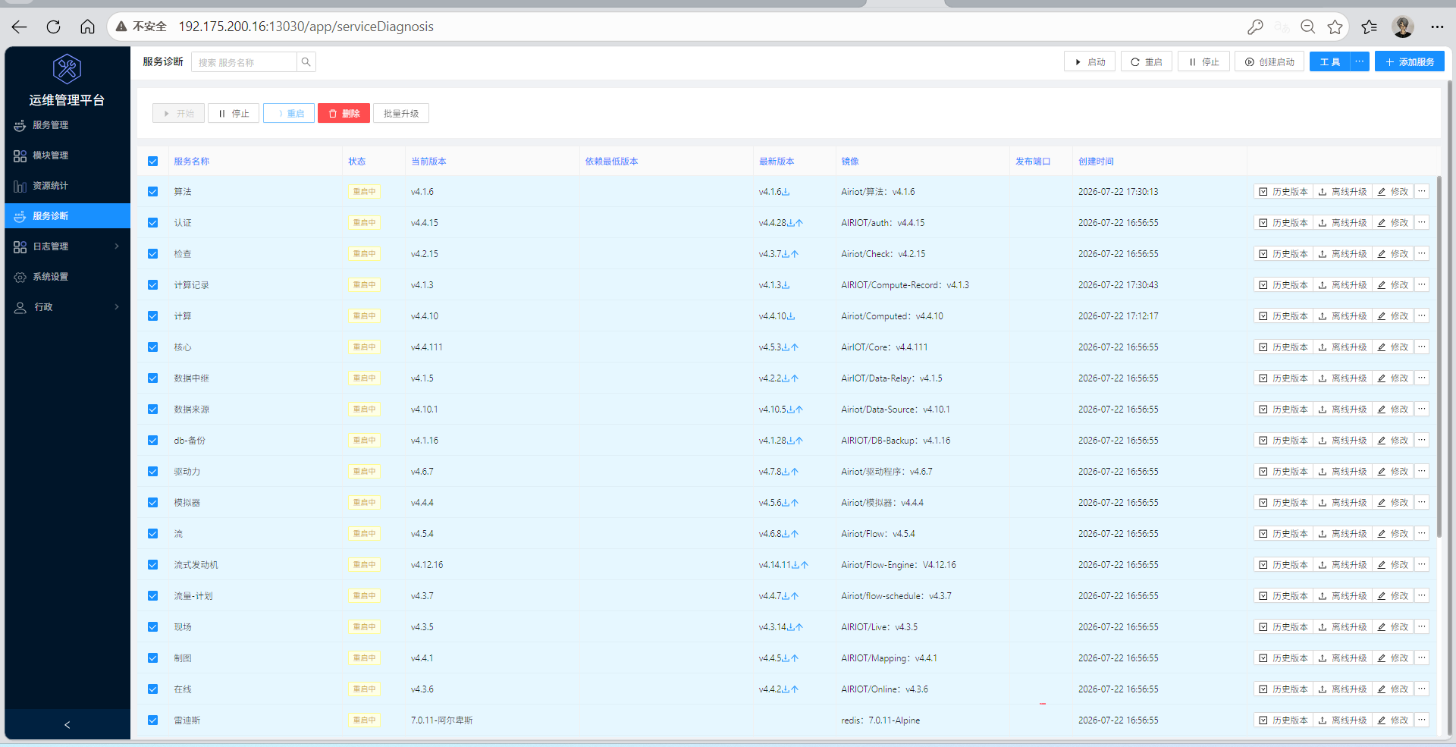Click the top 重启 button
The width and height of the screenshot is (1456, 747).
pyautogui.click(x=1147, y=62)
